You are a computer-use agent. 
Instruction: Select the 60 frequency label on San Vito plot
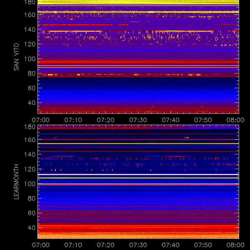point(32,88)
